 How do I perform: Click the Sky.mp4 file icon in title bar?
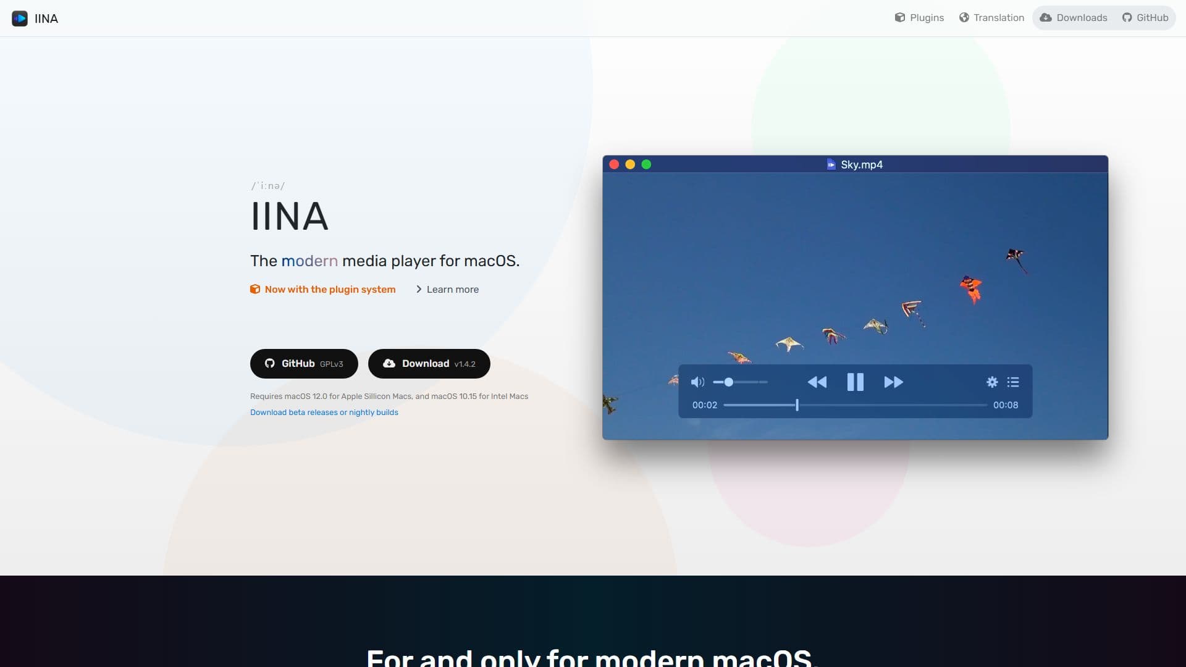pos(831,164)
